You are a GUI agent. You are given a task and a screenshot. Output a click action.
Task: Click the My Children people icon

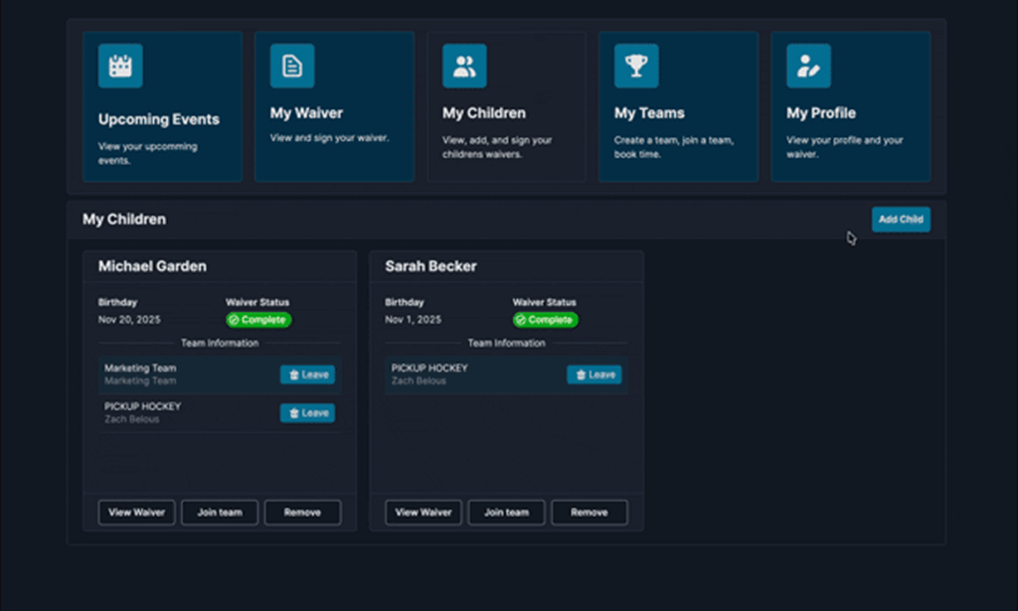[x=464, y=66]
